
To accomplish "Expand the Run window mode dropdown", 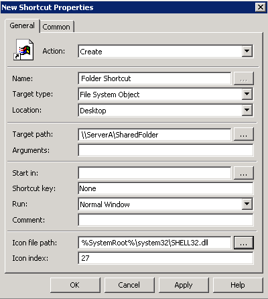I will click(x=247, y=204).
